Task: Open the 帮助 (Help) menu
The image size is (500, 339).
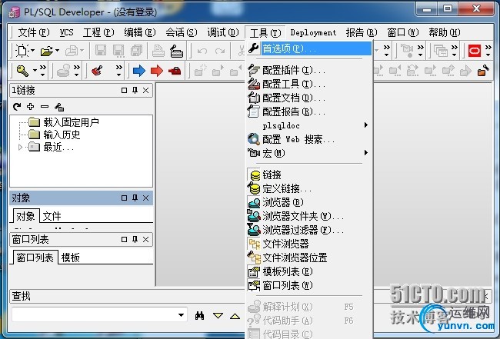Action: coord(444,32)
